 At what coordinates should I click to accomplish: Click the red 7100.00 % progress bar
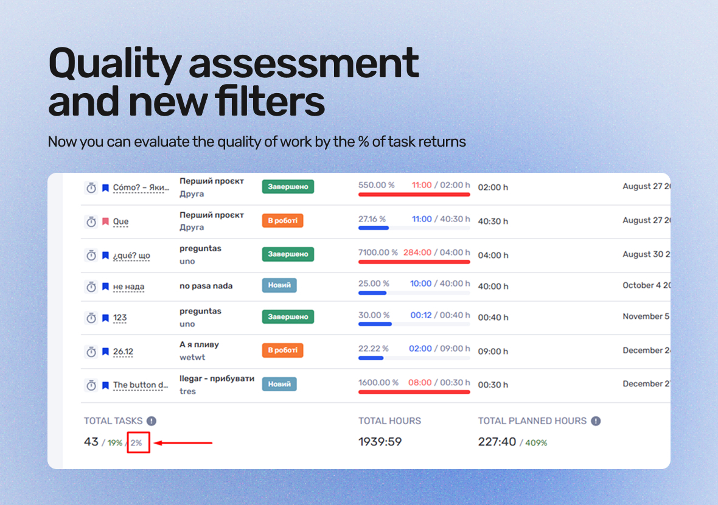(414, 262)
